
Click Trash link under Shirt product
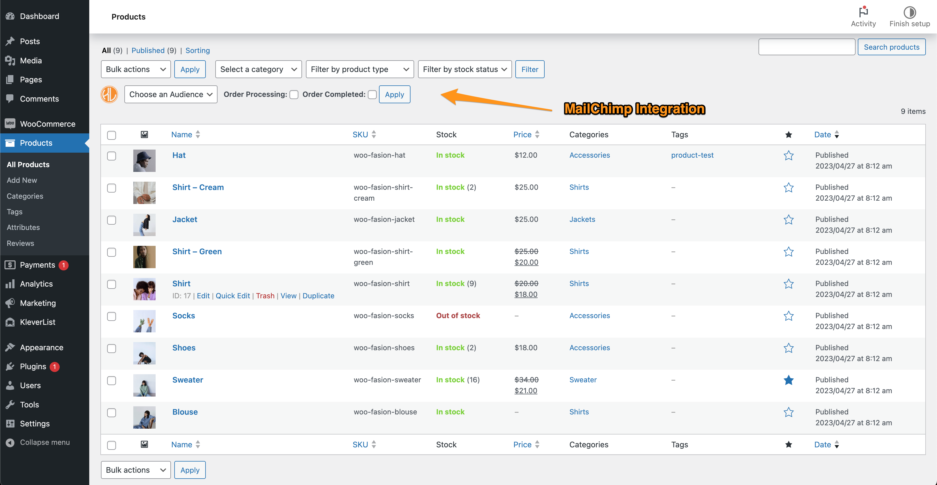click(265, 296)
